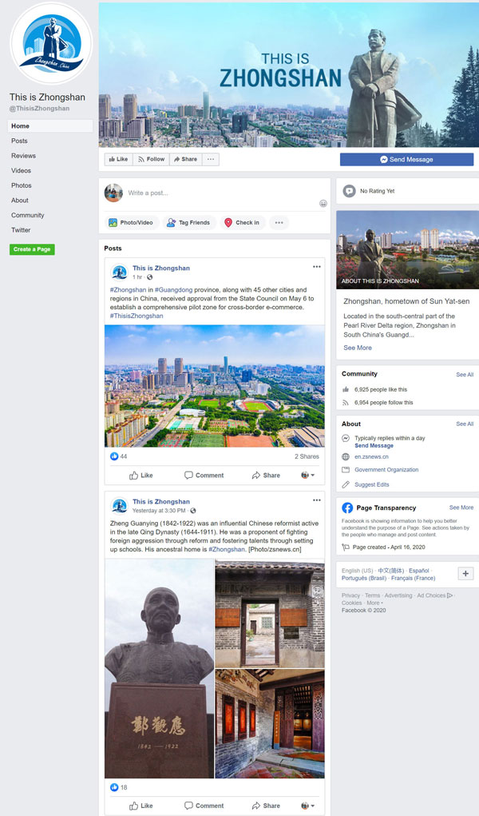Open the Home sidebar tab
The width and height of the screenshot is (479, 816).
click(x=50, y=126)
